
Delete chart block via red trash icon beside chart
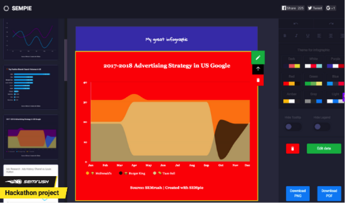[x=258, y=80]
